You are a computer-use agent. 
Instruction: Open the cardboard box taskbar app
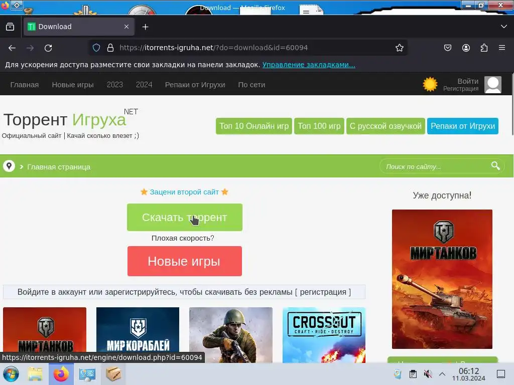113,374
